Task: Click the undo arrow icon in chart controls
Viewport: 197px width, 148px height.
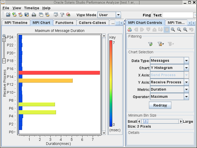Action: click(x=191, y=30)
